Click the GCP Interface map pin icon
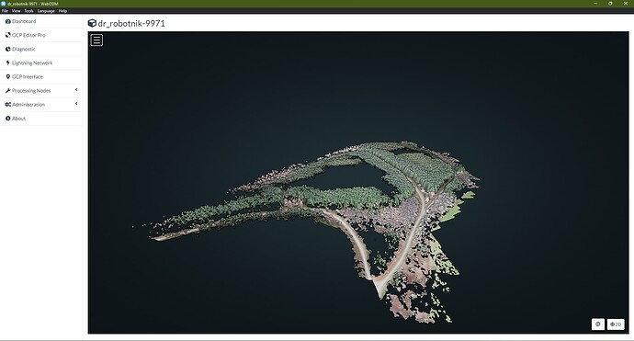 tap(7, 76)
